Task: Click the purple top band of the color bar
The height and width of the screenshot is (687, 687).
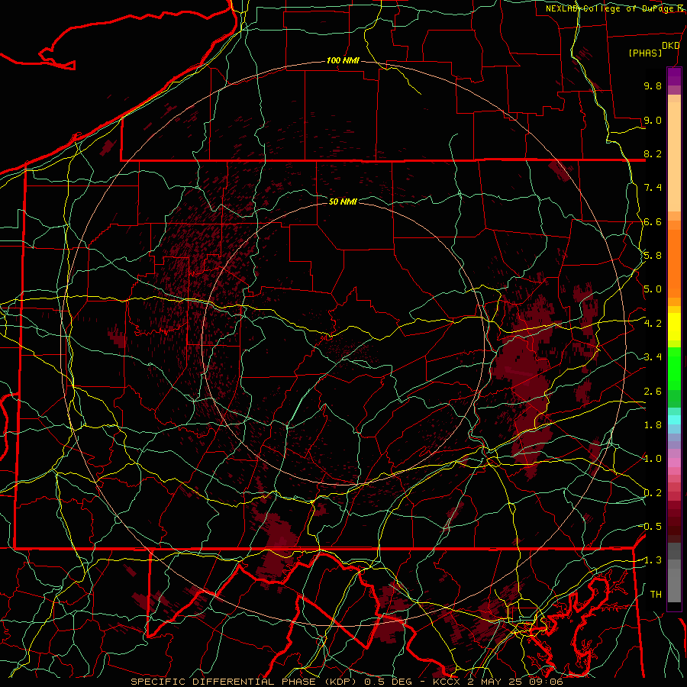Action: pos(674,76)
